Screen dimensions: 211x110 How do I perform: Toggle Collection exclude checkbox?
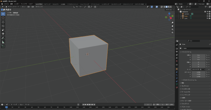point(205,12)
